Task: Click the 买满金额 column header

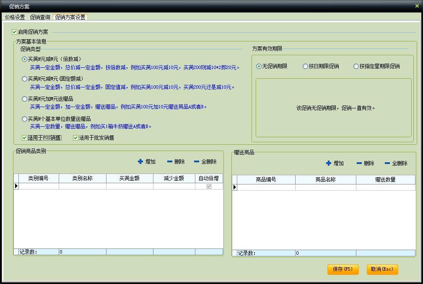Action: (x=130, y=178)
